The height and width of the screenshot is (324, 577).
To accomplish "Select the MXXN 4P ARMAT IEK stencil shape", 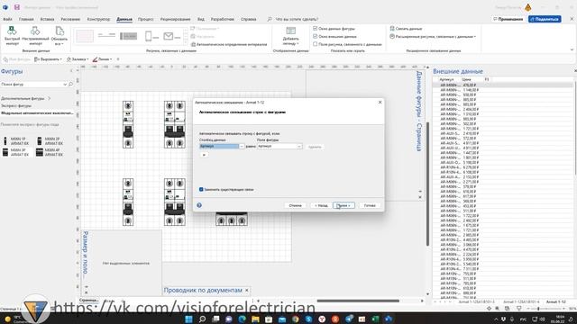I will tap(50, 152).
